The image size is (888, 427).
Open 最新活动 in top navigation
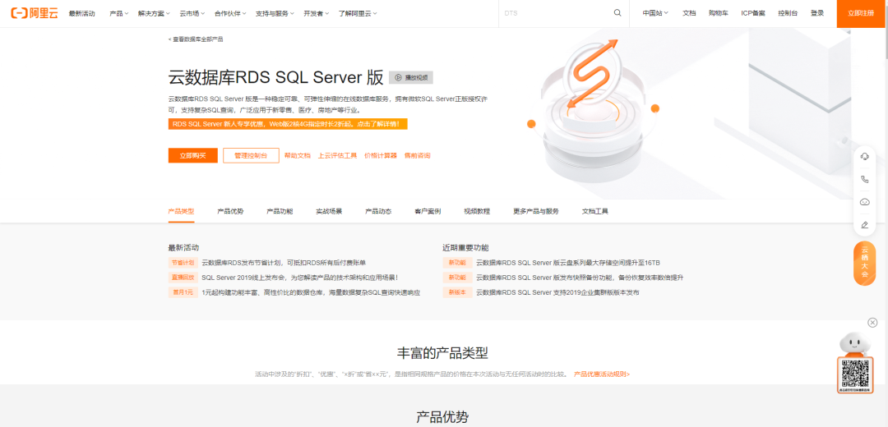pyautogui.click(x=82, y=13)
